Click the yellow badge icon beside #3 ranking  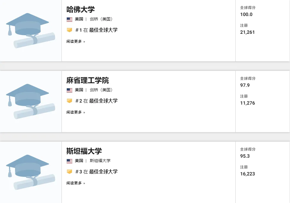point(69,172)
